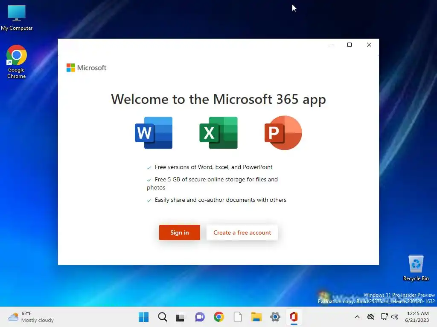The height and width of the screenshot is (327, 437).
Task: Open the clock showing 12:45 AM
Action: click(x=417, y=317)
